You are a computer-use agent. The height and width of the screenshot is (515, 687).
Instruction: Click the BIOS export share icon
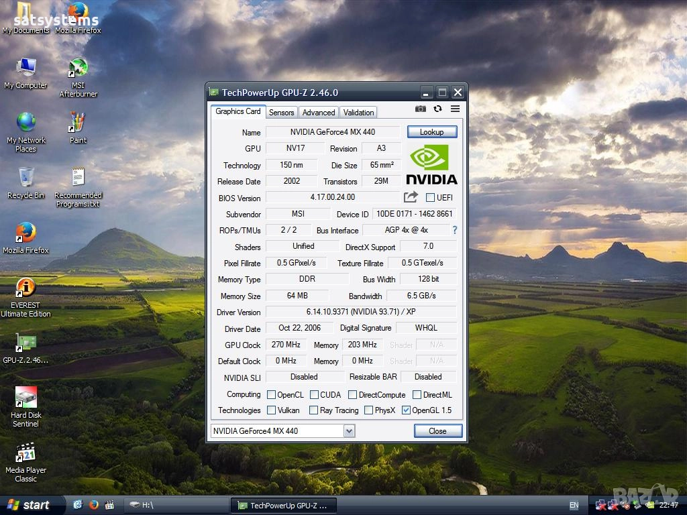coord(411,197)
